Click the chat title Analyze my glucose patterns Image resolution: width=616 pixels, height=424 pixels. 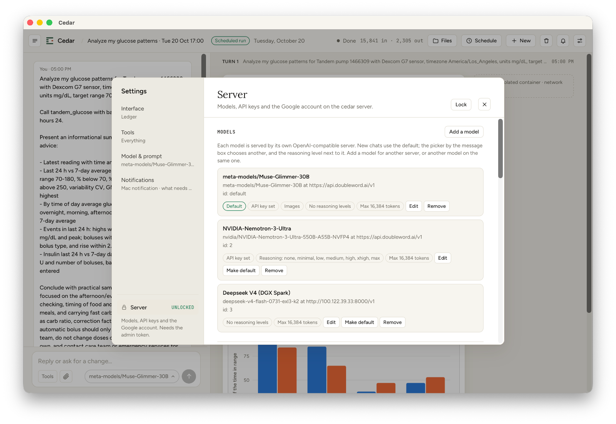pos(145,41)
